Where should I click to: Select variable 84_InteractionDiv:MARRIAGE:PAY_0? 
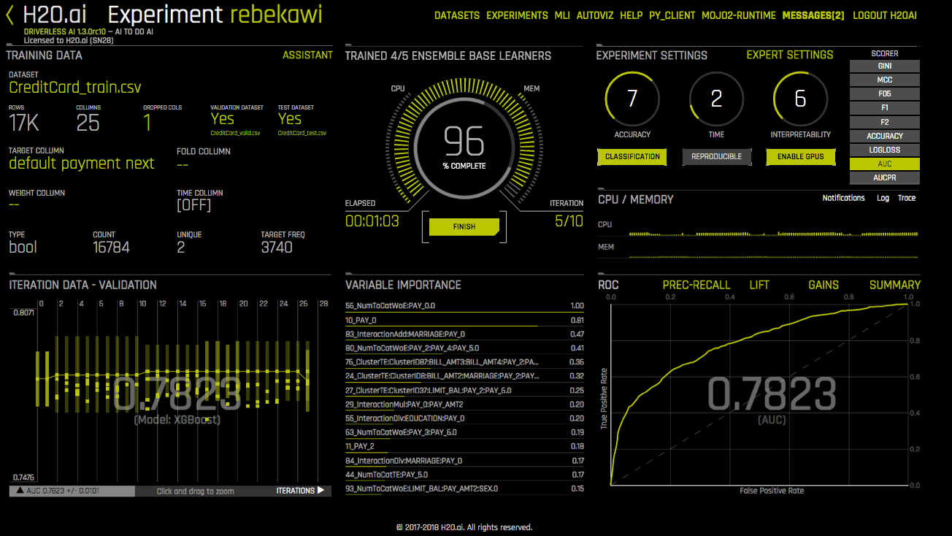tap(464, 461)
